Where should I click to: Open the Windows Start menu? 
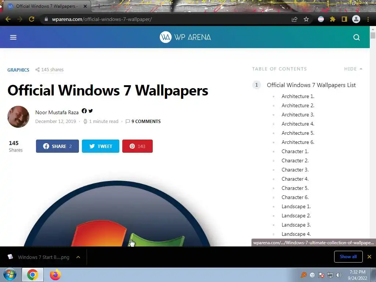click(10, 275)
